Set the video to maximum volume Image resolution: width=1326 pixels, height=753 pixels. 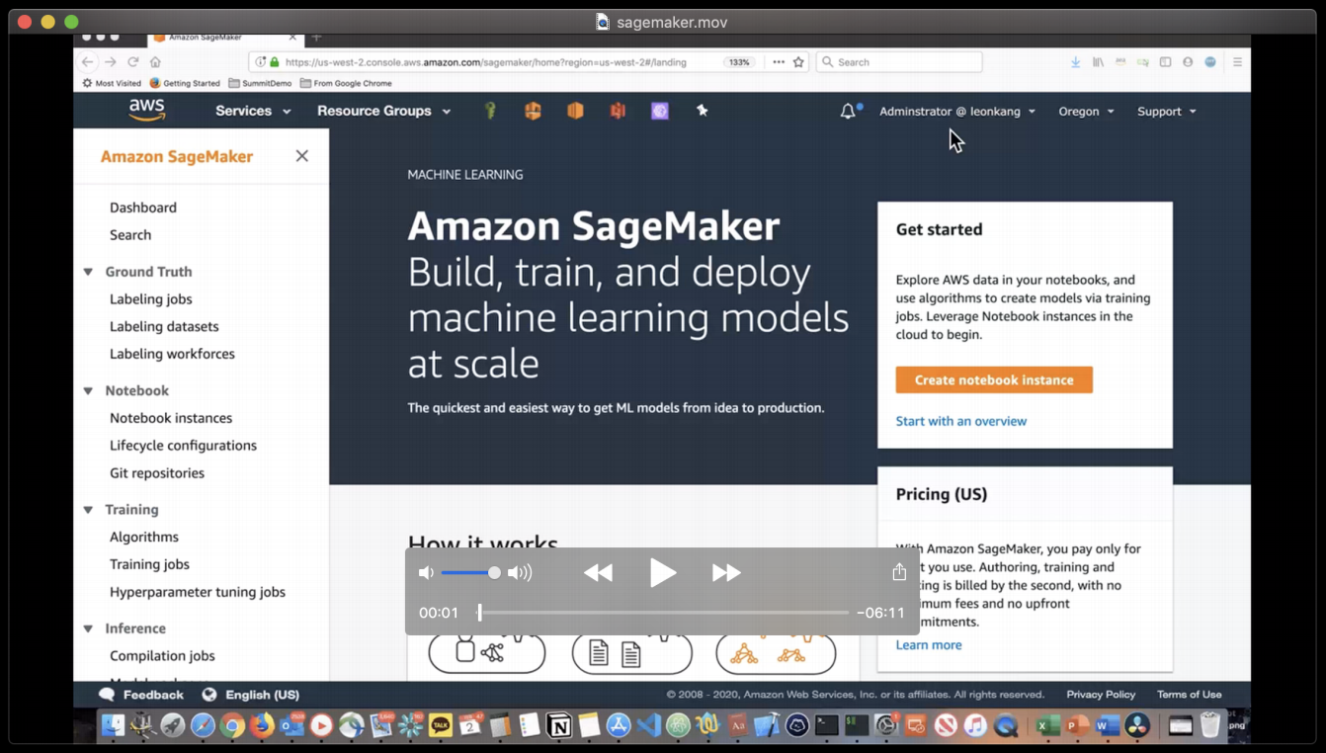(x=520, y=572)
